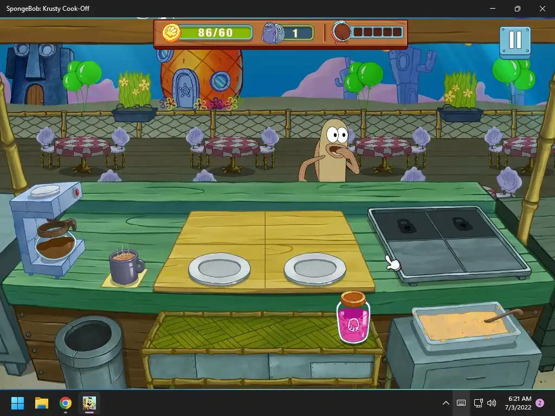Tap the coffee maker pot
Screen dimensions: 555x416
click(x=56, y=240)
